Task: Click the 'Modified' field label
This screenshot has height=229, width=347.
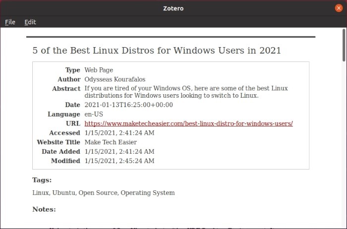Action: pos(65,161)
